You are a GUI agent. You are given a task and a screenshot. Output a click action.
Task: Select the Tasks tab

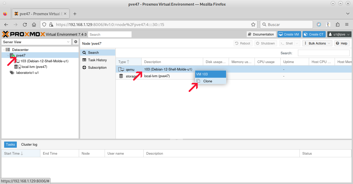(10, 145)
